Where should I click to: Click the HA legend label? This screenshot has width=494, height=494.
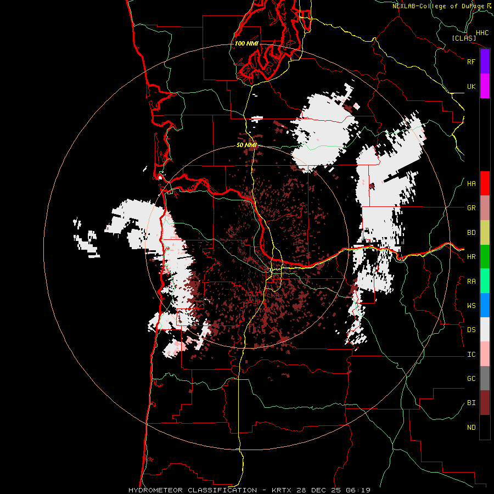pos(471,184)
